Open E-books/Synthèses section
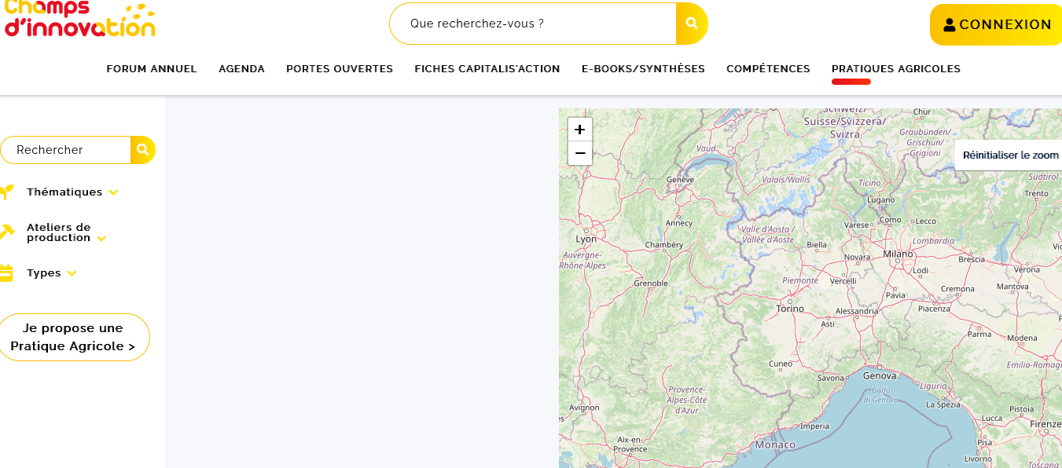The image size is (1062, 468). pyautogui.click(x=643, y=69)
